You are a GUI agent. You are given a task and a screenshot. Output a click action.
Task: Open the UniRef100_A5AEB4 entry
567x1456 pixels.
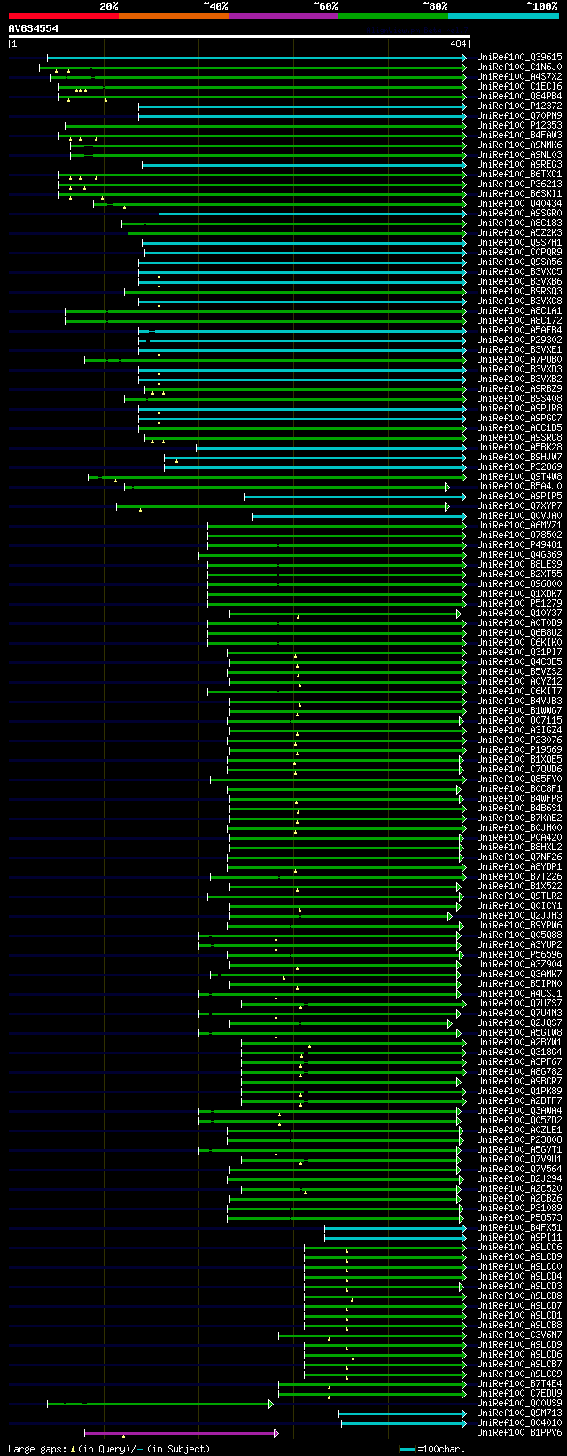pos(519,330)
